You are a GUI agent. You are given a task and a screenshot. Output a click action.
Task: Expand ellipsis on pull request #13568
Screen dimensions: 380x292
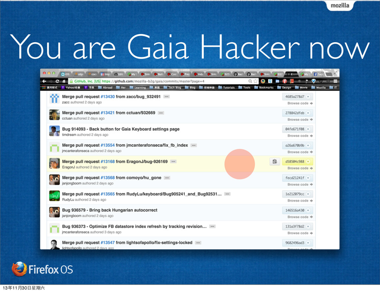(x=167, y=177)
